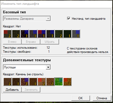Select the light brown additional tile with red corner

(42, 82)
